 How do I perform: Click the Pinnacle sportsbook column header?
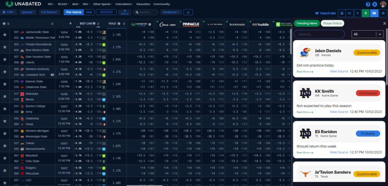[x=191, y=24]
